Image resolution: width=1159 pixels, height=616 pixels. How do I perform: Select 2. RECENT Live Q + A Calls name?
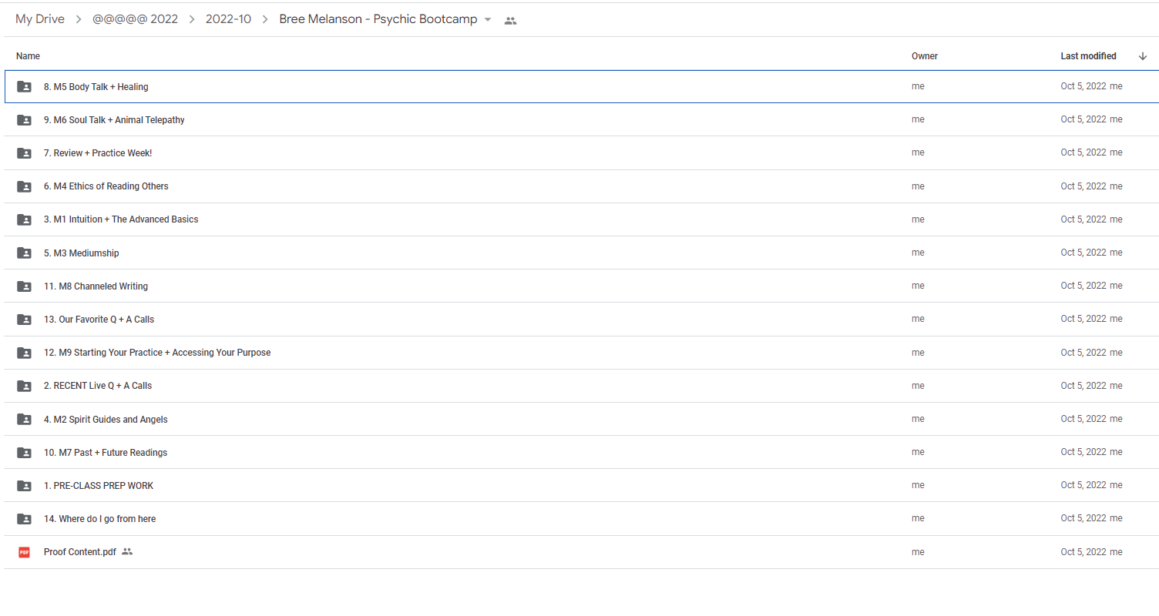tap(98, 386)
